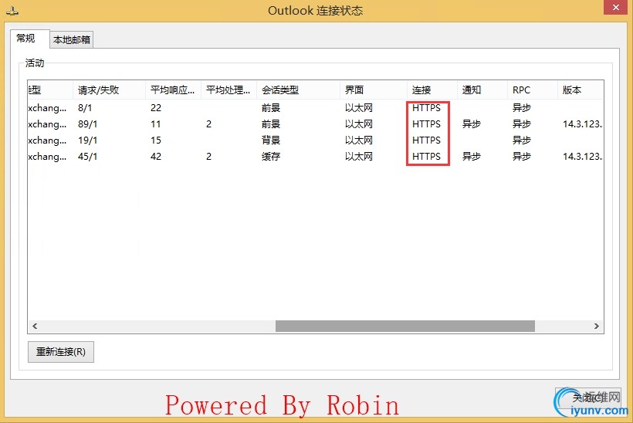Click the left scroll arrow of horizontal scrollbar

(x=35, y=327)
